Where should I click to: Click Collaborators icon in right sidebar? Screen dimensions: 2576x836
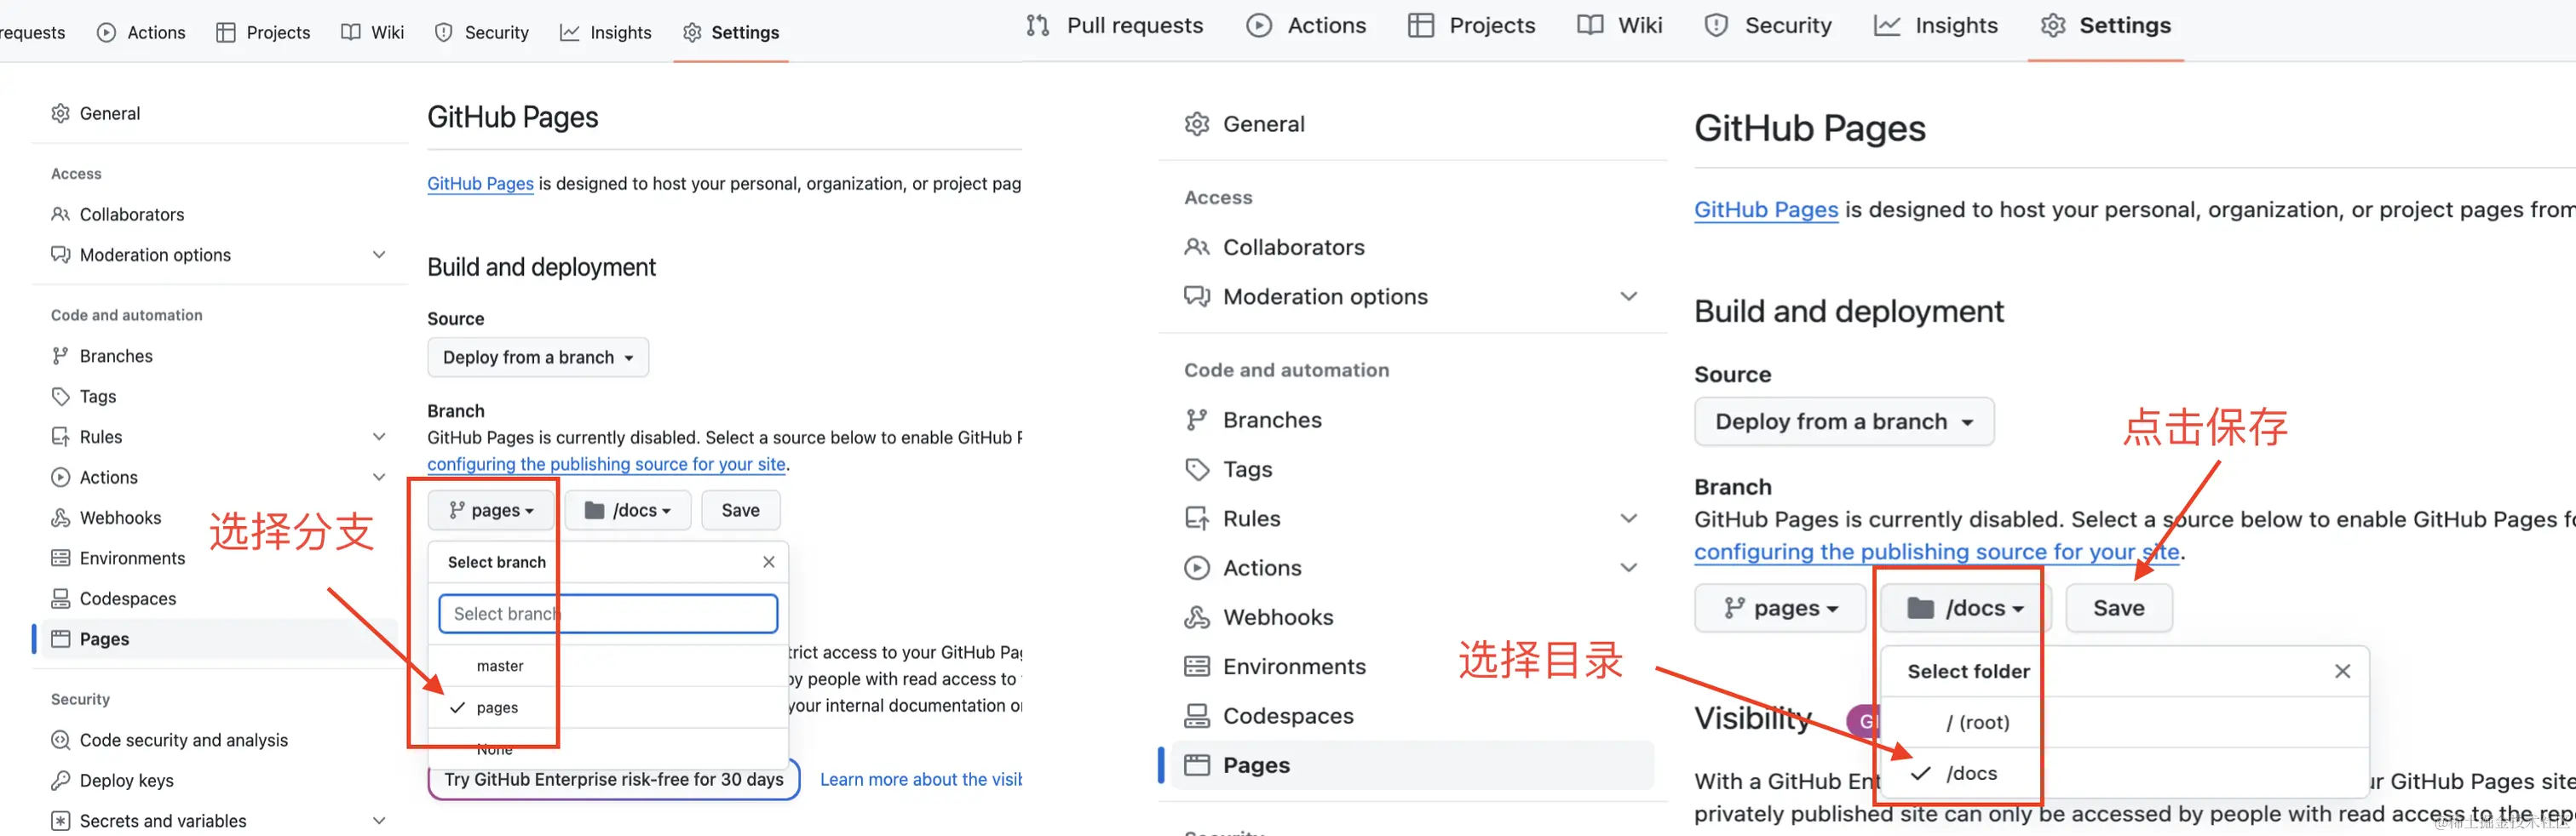pos(1197,247)
